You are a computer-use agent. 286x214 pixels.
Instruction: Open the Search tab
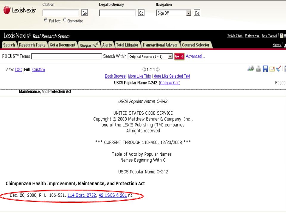pyautogui.click(x=9, y=45)
